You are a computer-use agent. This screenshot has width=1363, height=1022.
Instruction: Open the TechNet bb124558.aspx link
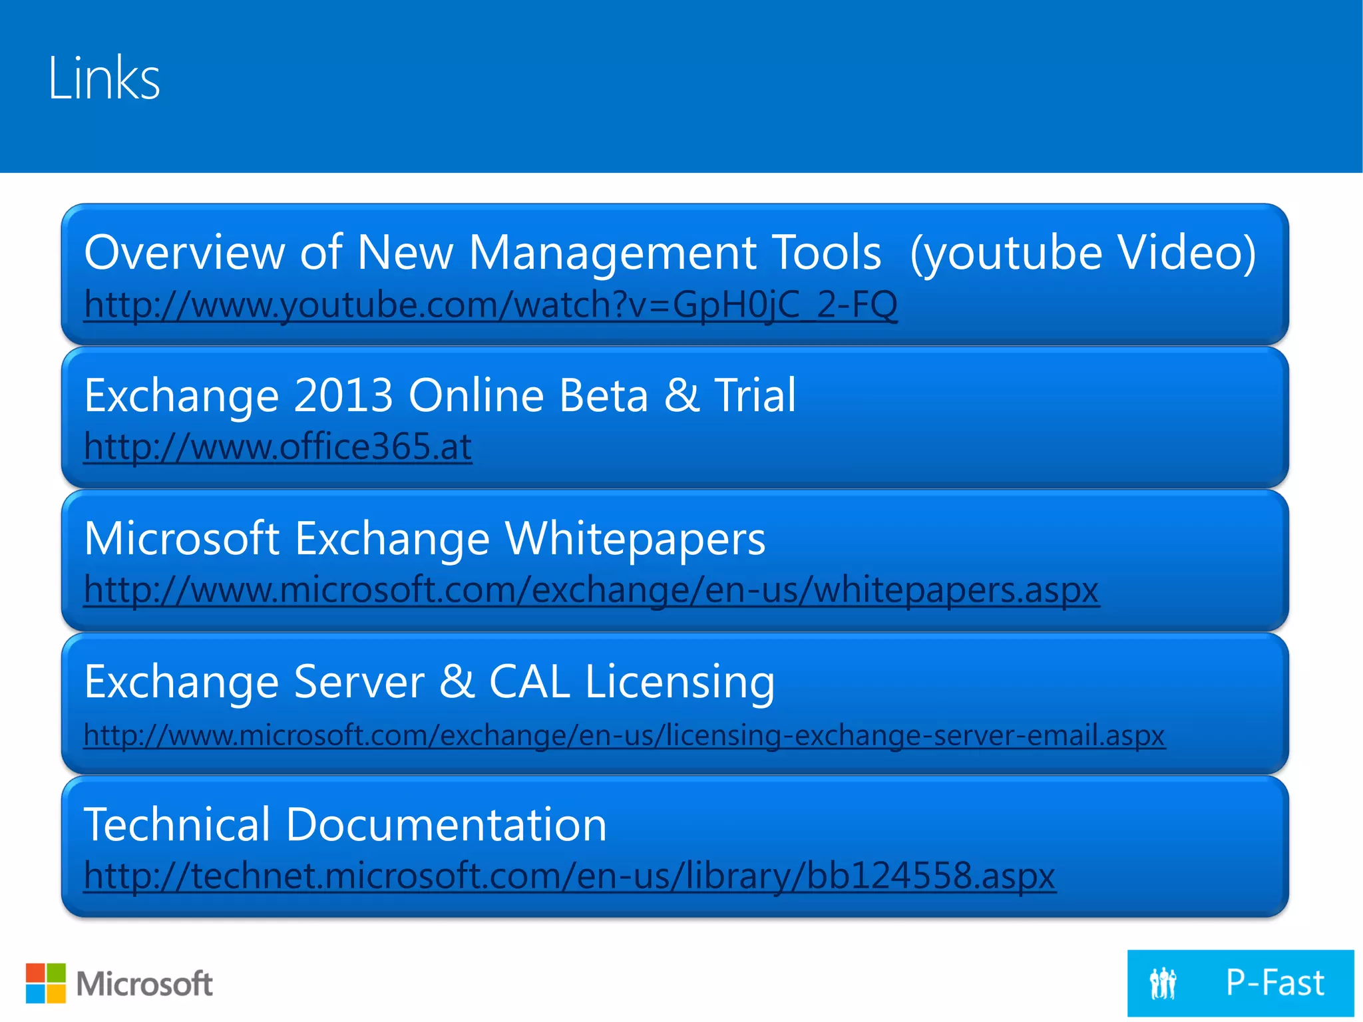[x=570, y=876]
